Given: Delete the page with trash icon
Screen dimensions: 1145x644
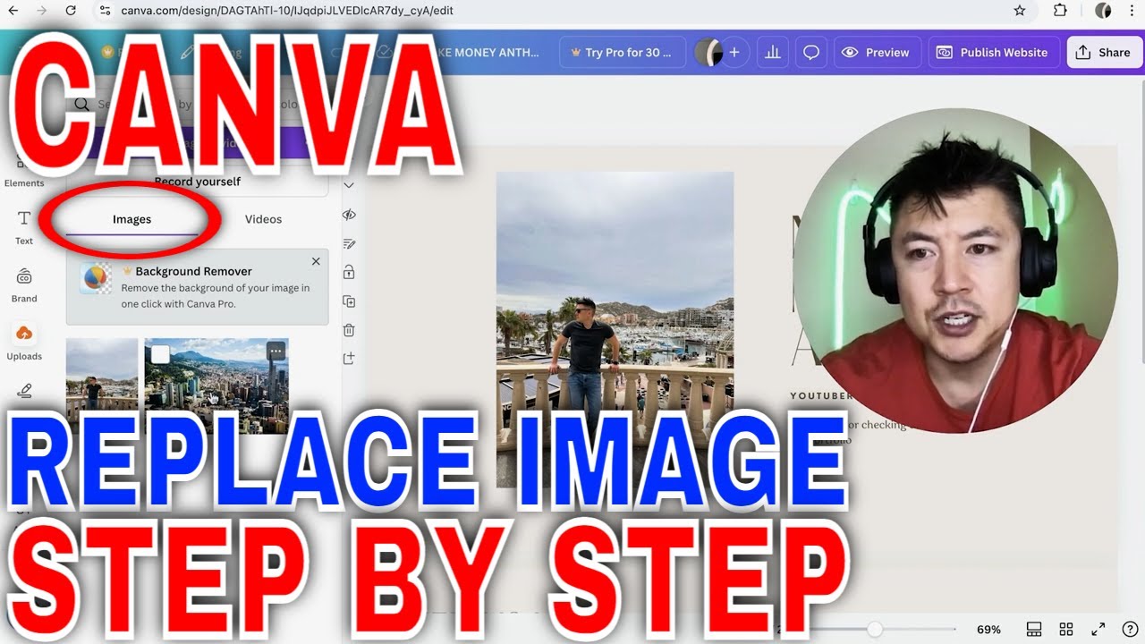Looking at the screenshot, I should [x=349, y=330].
